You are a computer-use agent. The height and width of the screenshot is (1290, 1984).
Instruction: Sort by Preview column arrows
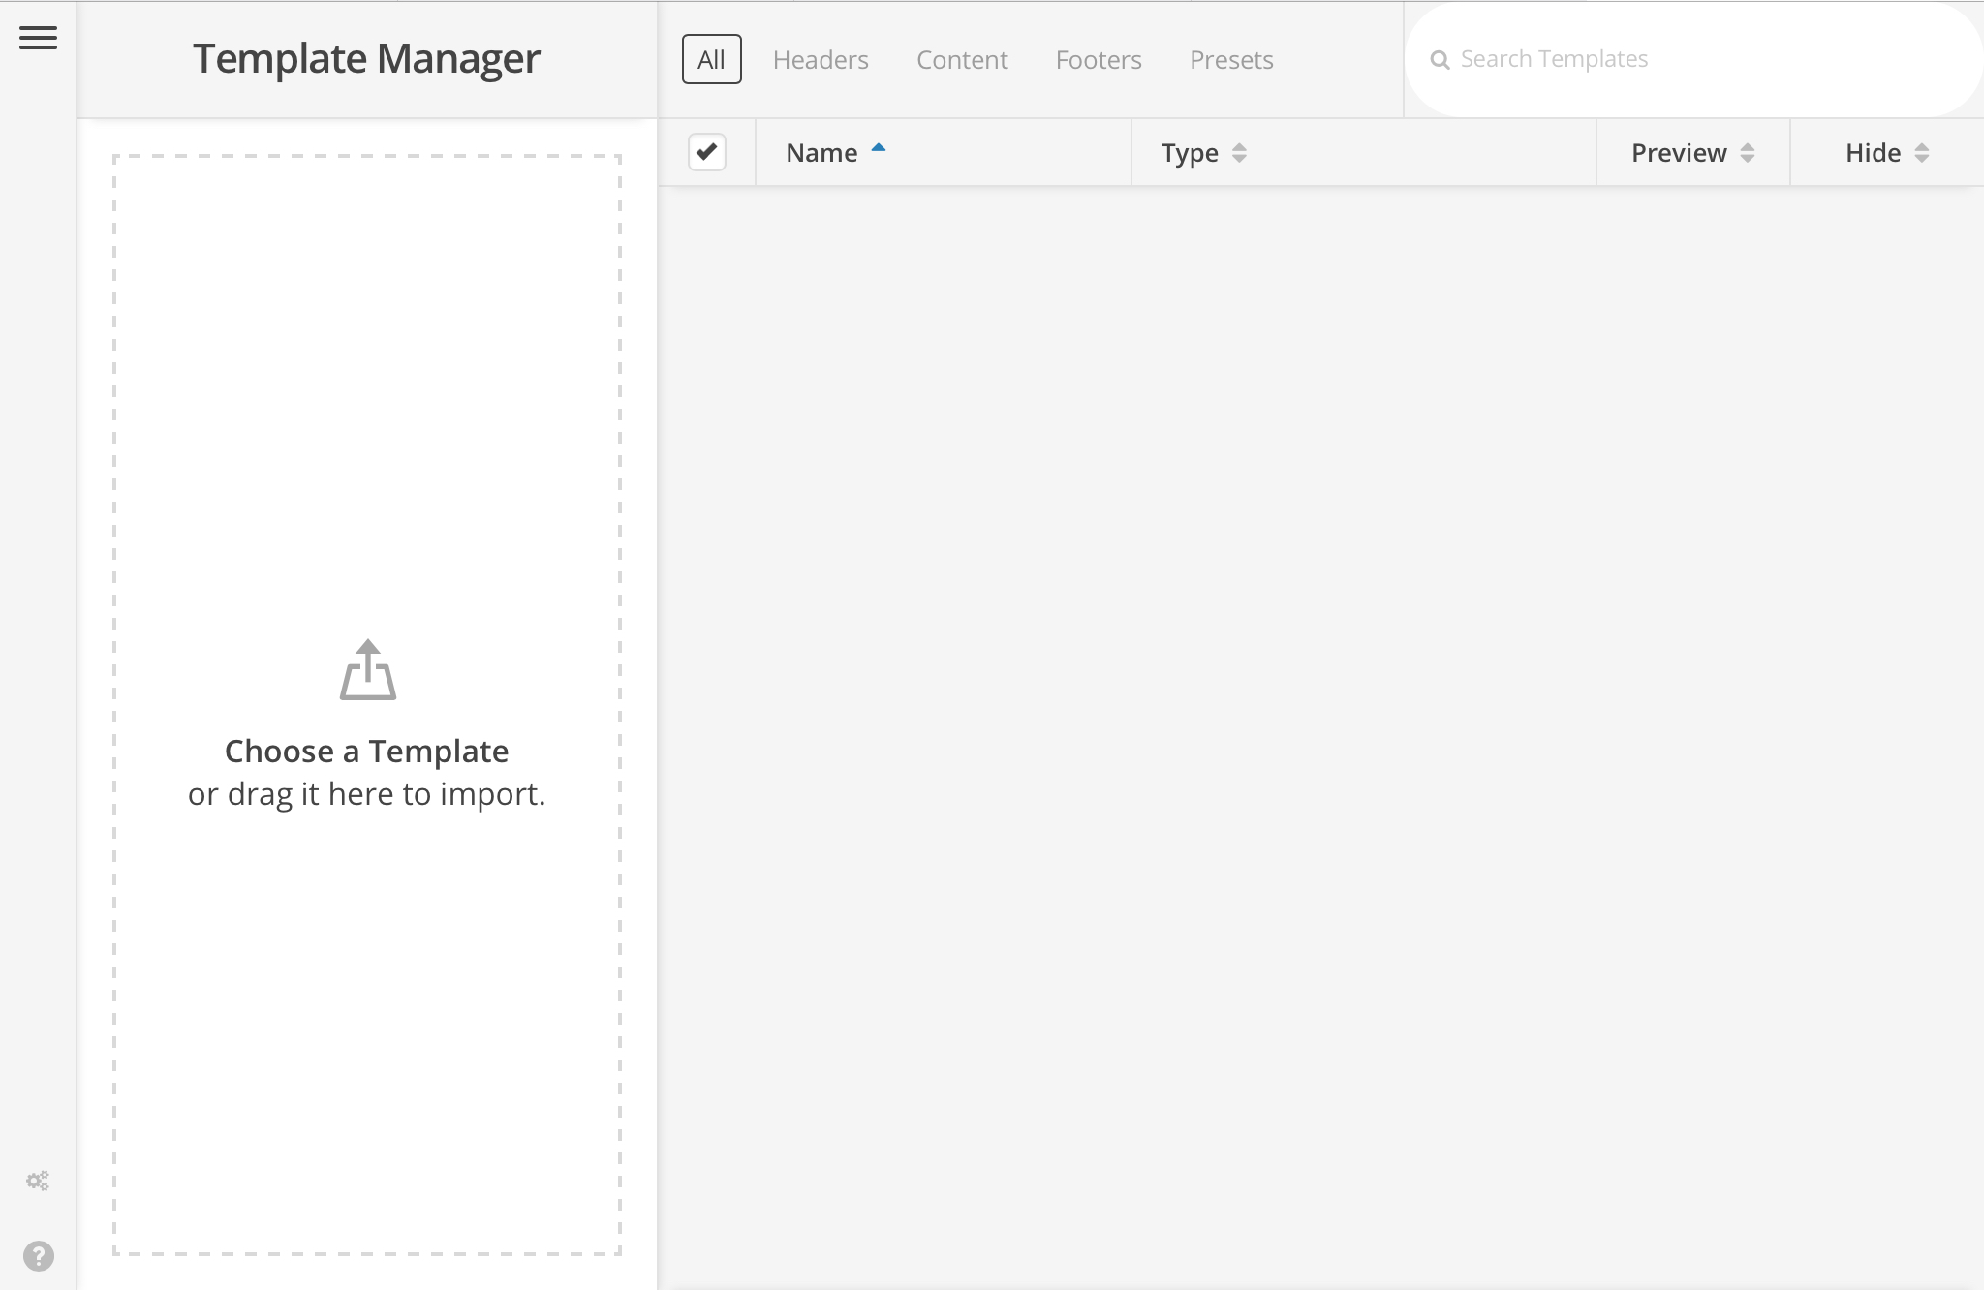1748,153
